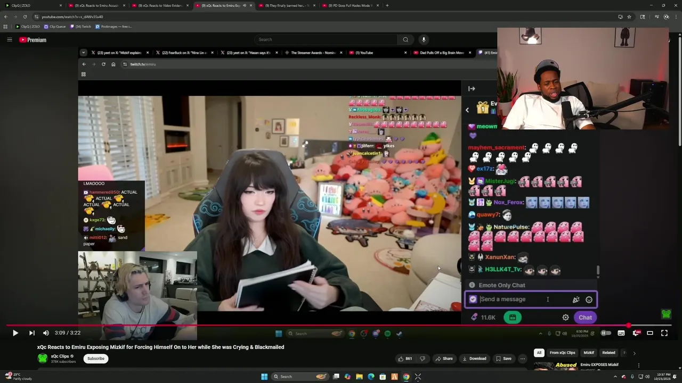Click the Download button
This screenshot has height=383, width=682.
474,359
